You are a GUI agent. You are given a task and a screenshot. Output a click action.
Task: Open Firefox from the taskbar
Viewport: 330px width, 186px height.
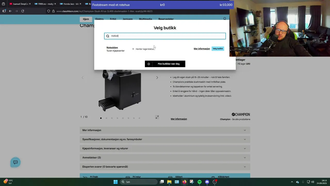coord(184,182)
